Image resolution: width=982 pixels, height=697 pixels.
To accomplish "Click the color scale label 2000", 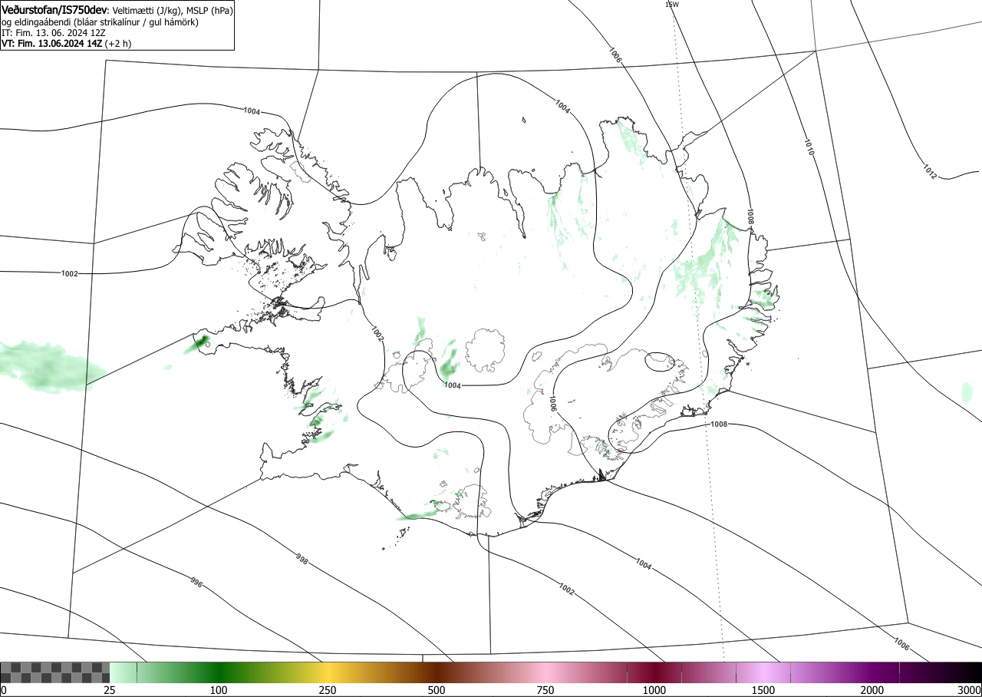I will pos(872,690).
